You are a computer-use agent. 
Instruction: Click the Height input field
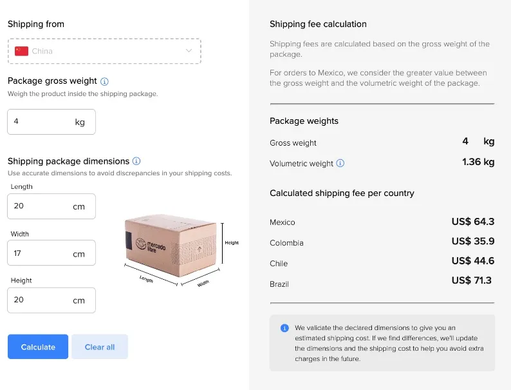pyautogui.click(x=51, y=300)
